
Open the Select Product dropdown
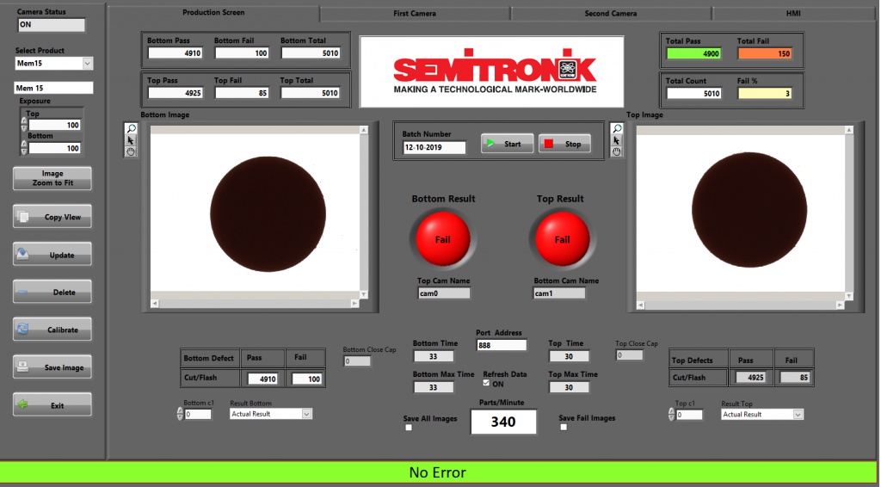point(87,64)
